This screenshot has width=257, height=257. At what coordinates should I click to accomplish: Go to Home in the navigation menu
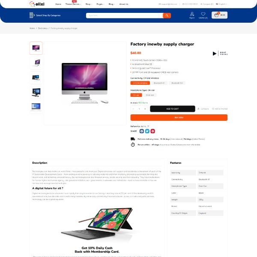tap(58, 4)
